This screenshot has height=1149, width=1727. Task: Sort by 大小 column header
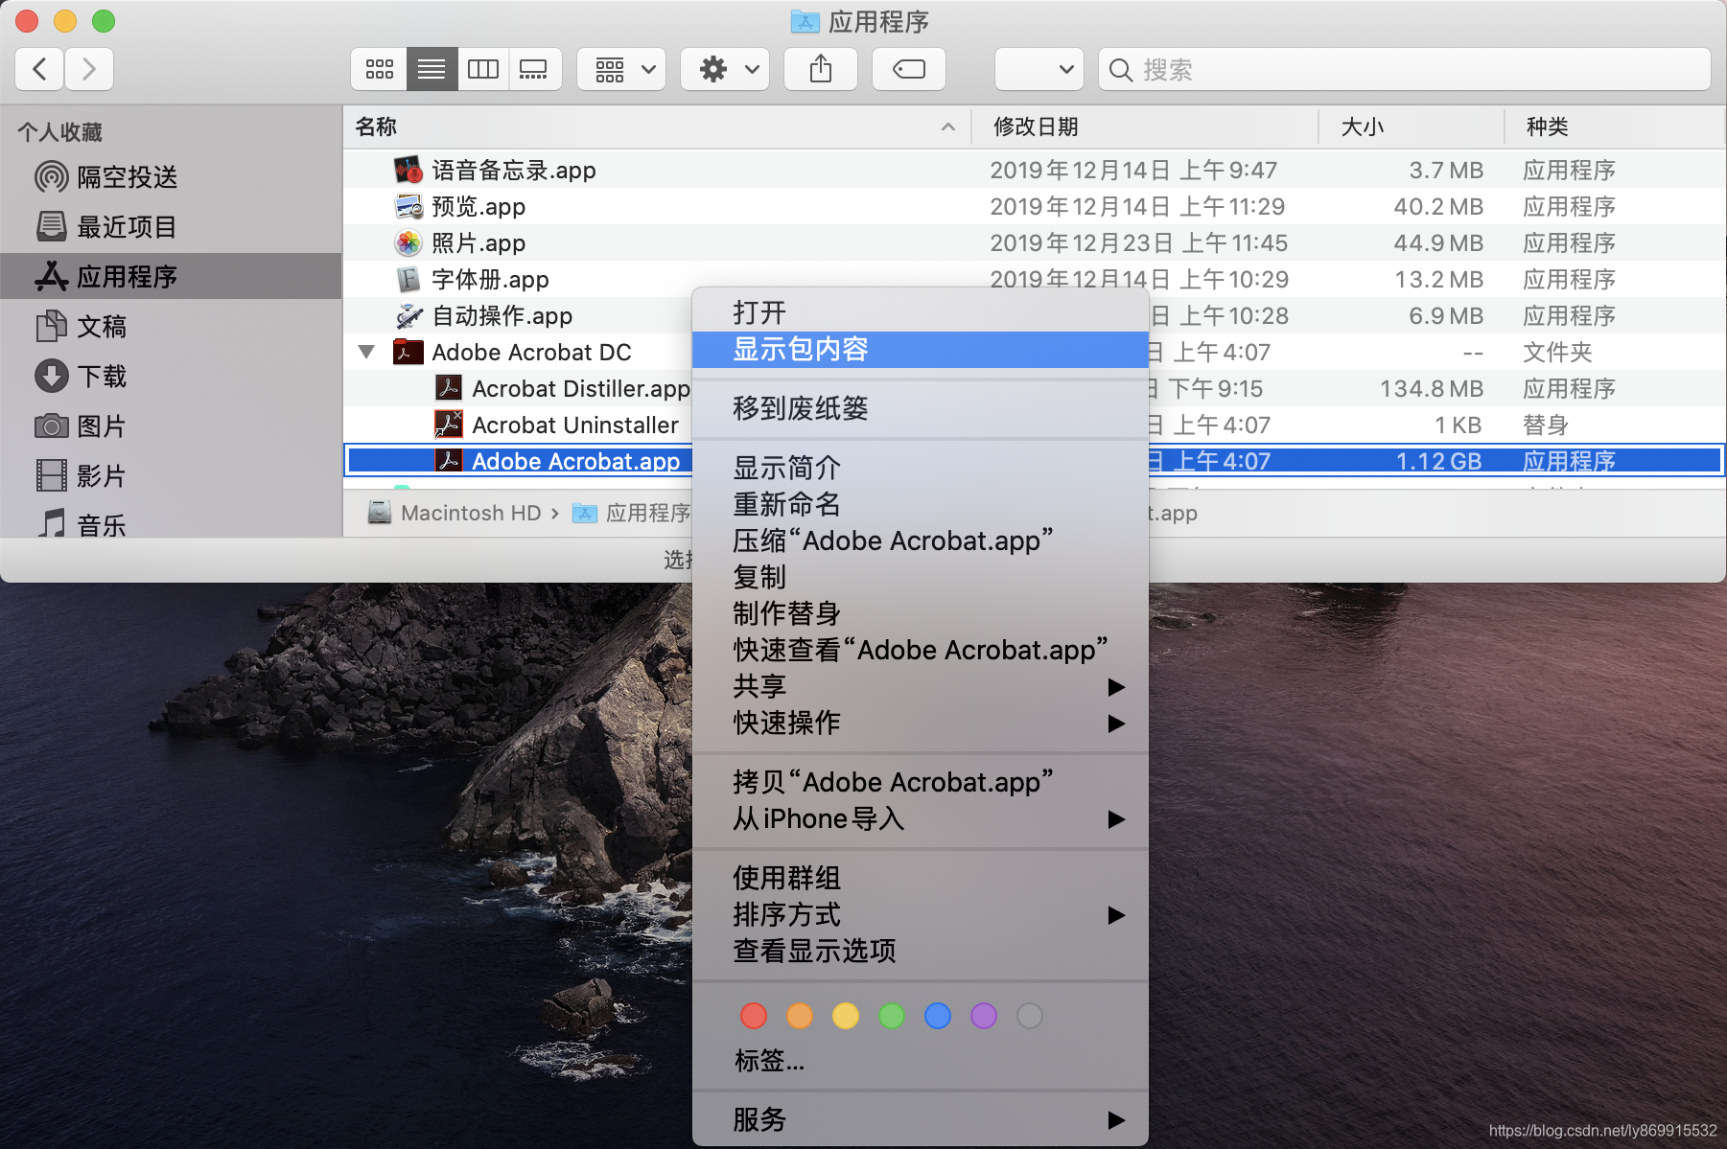coord(1412,126)
